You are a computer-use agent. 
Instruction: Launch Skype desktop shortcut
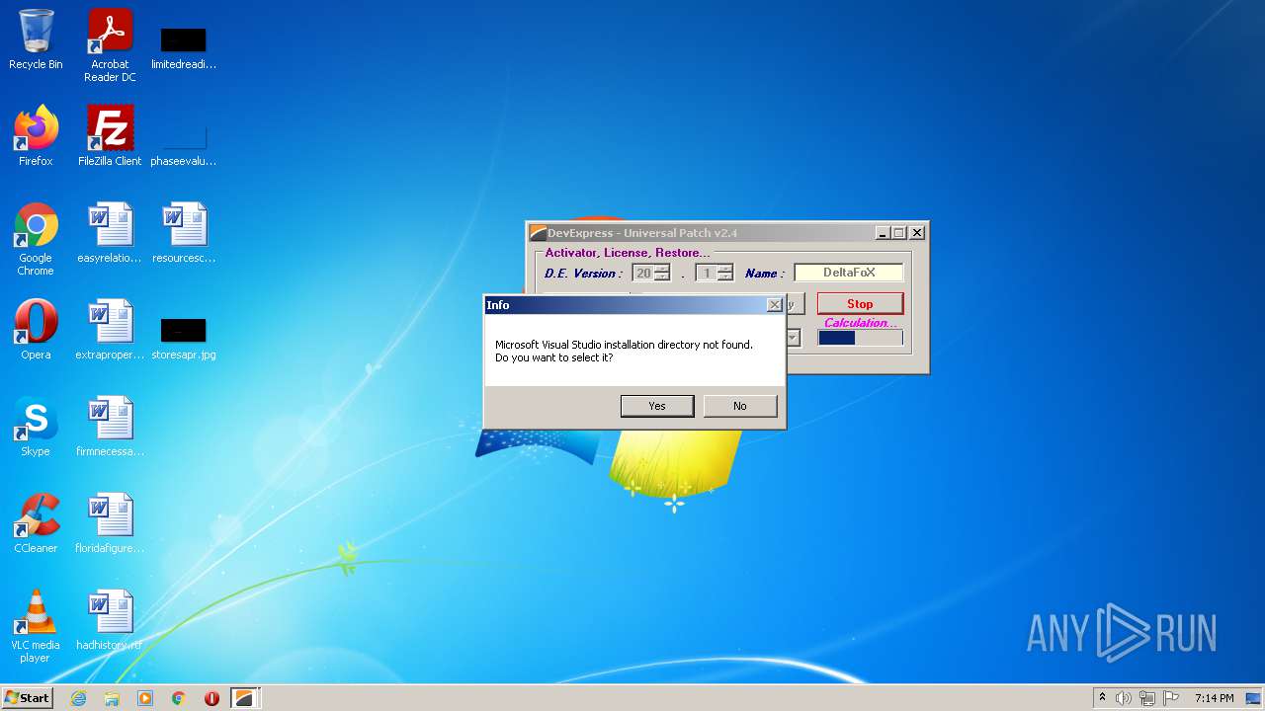point(36,427)
